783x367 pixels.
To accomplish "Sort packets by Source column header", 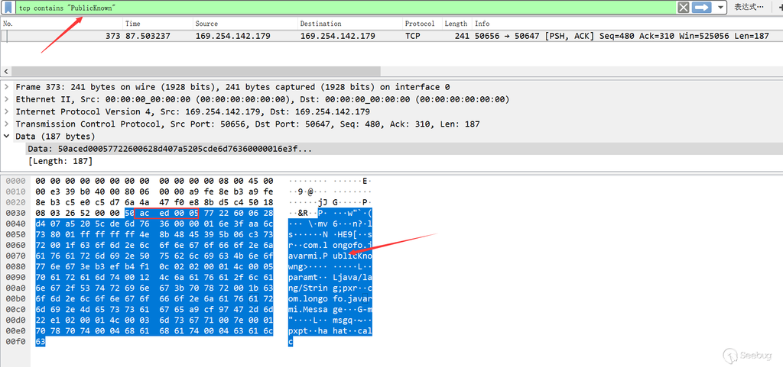I will (206, 24).
